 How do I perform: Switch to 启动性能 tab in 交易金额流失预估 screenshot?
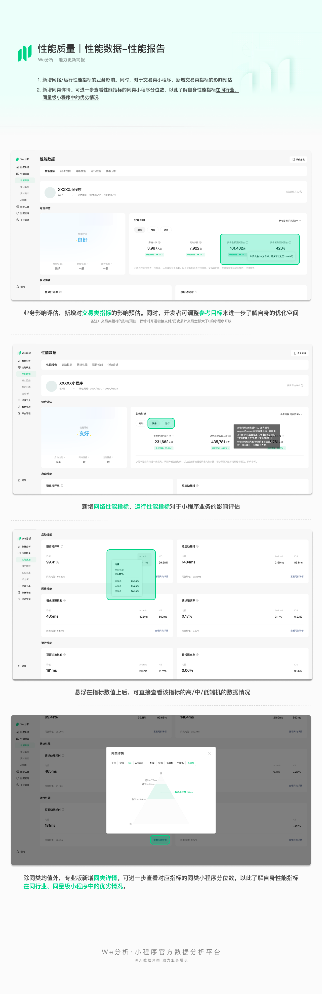coord(65,171)
